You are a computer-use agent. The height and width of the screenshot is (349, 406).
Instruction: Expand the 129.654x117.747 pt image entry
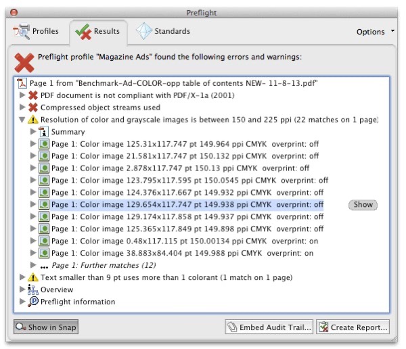pyautogui.click(x=33, y=204)
